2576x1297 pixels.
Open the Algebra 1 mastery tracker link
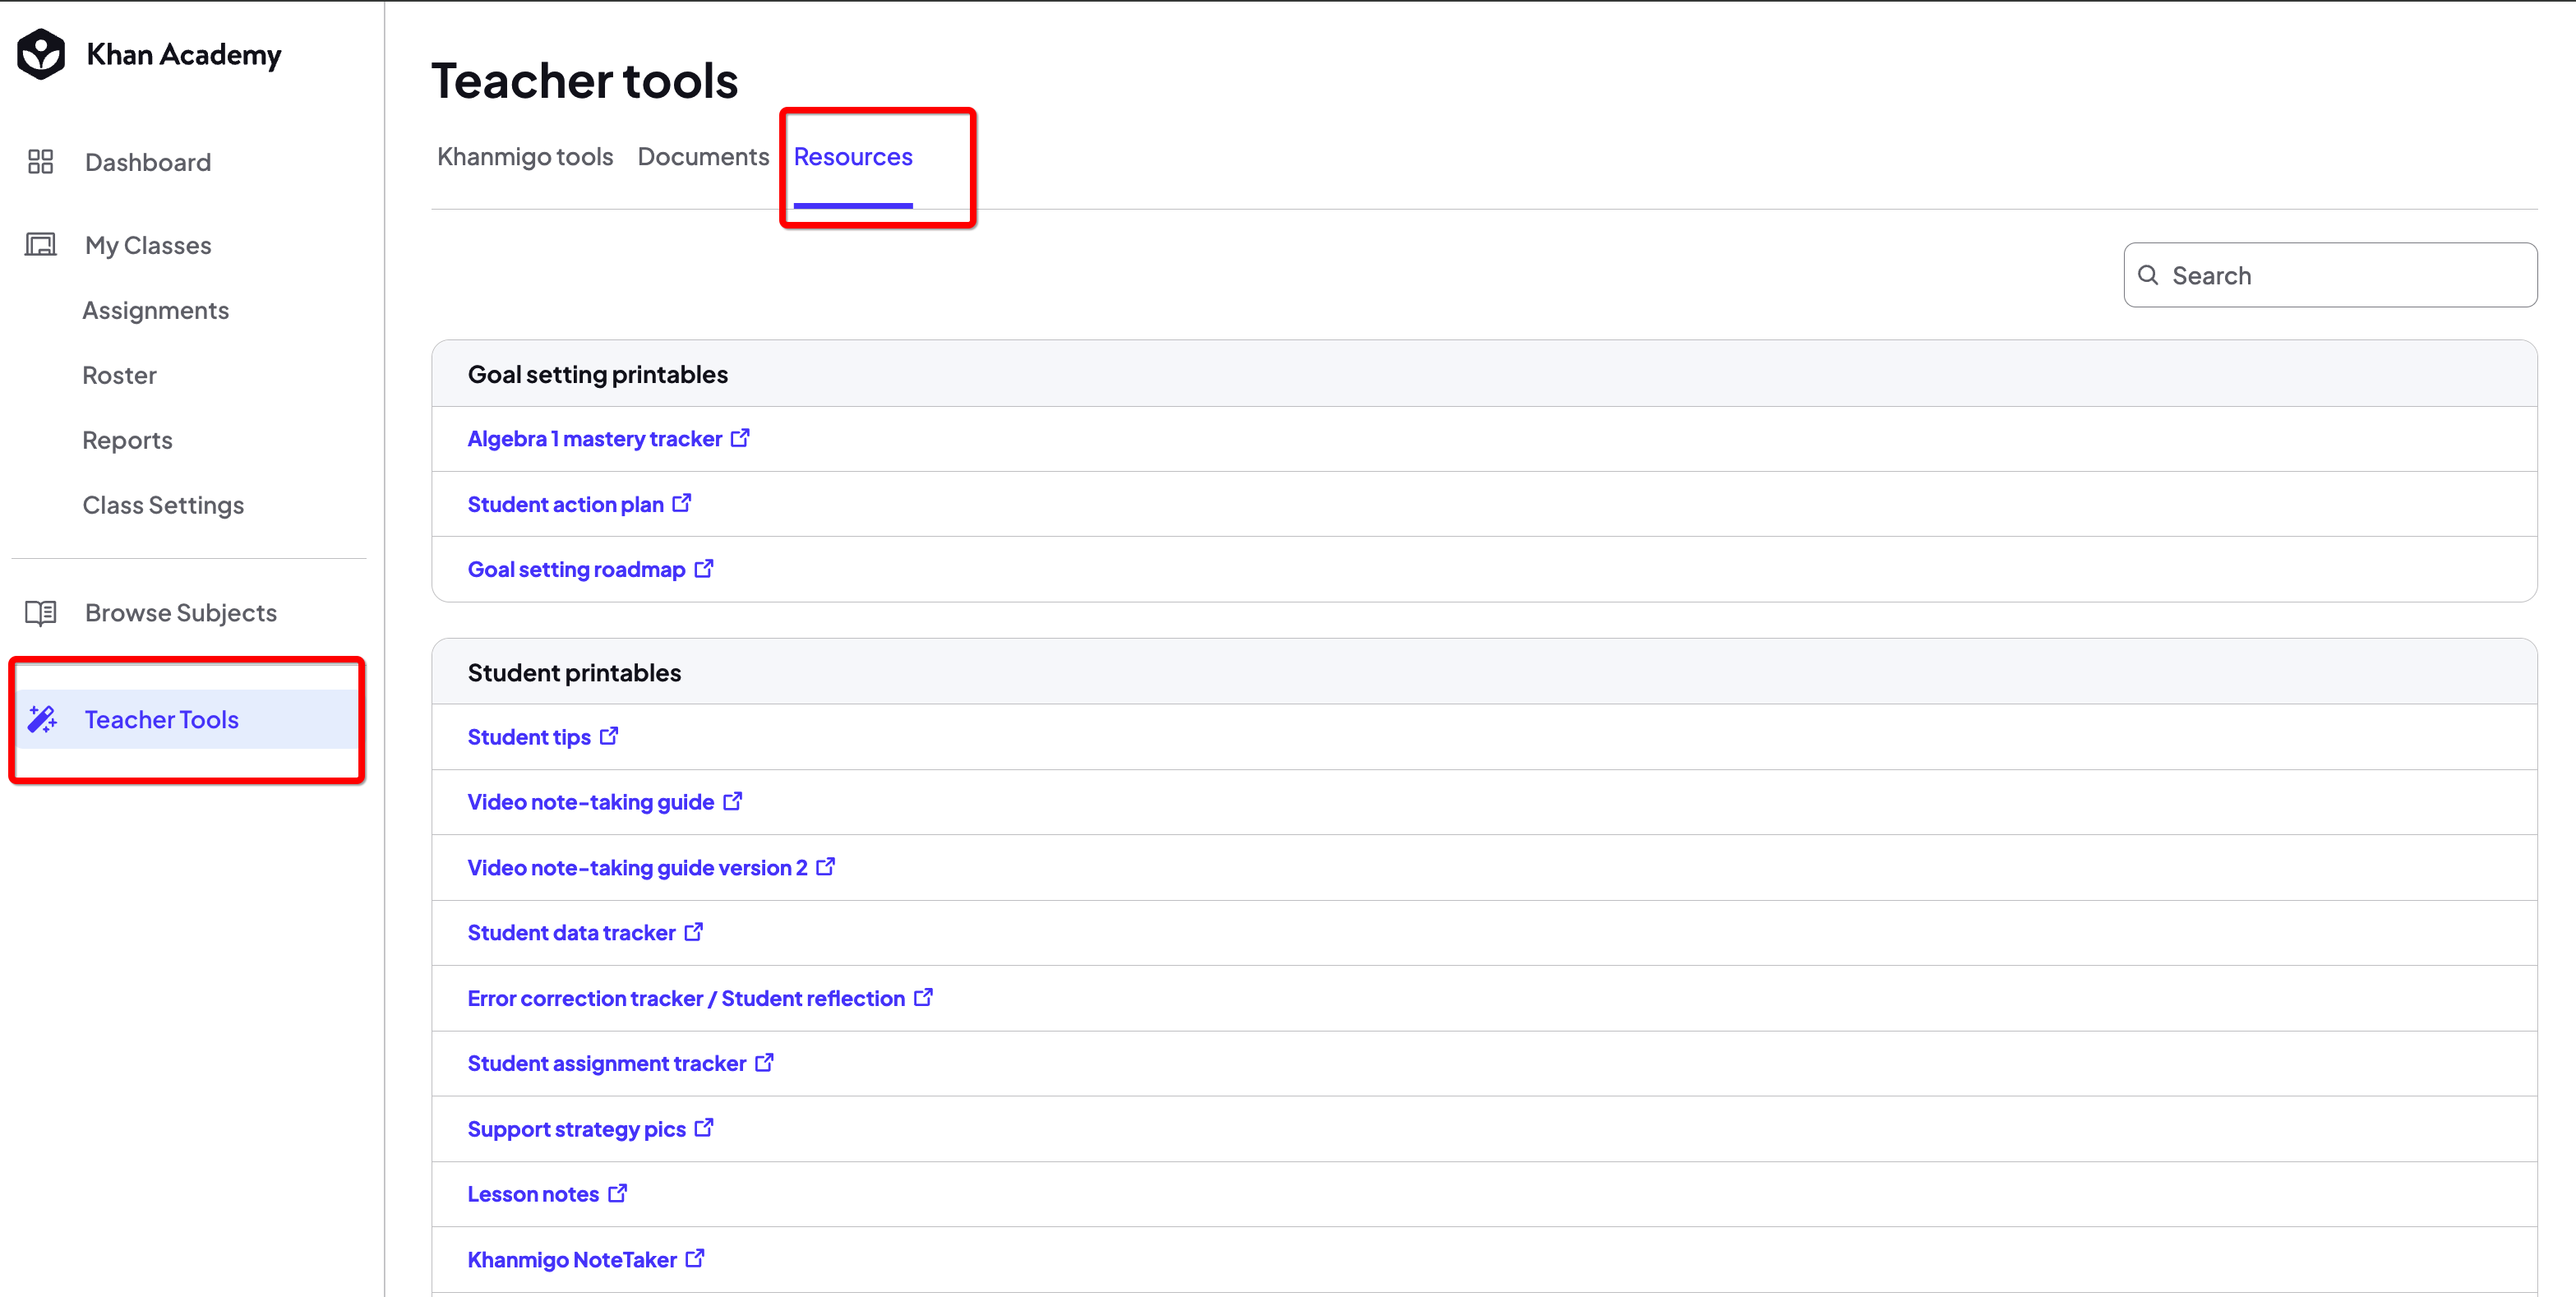coord(595,439)
